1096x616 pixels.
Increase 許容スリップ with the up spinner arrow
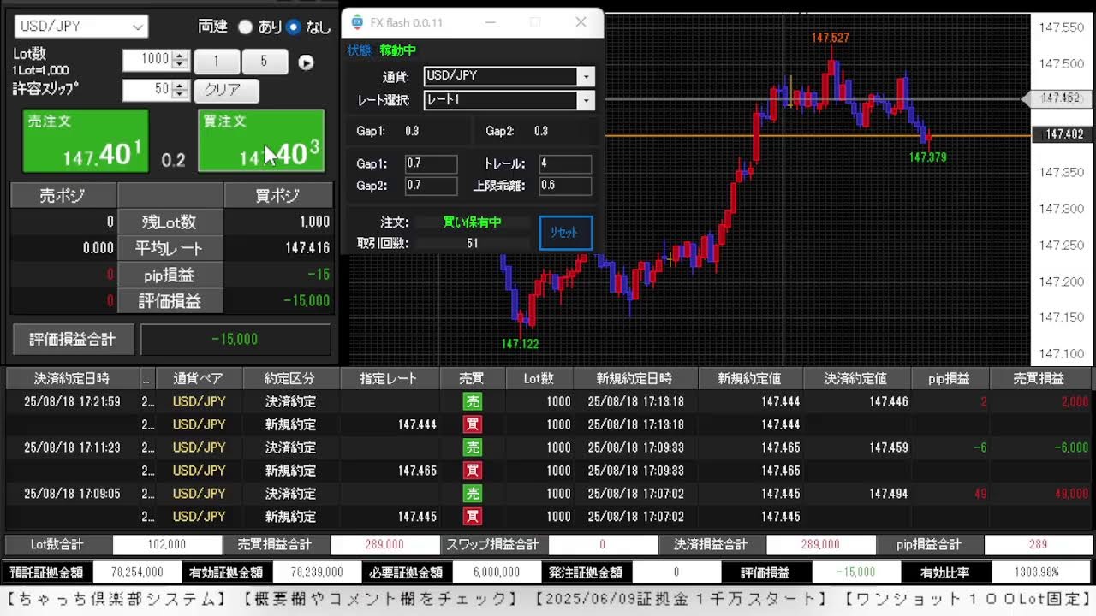(x=180, y=85)
